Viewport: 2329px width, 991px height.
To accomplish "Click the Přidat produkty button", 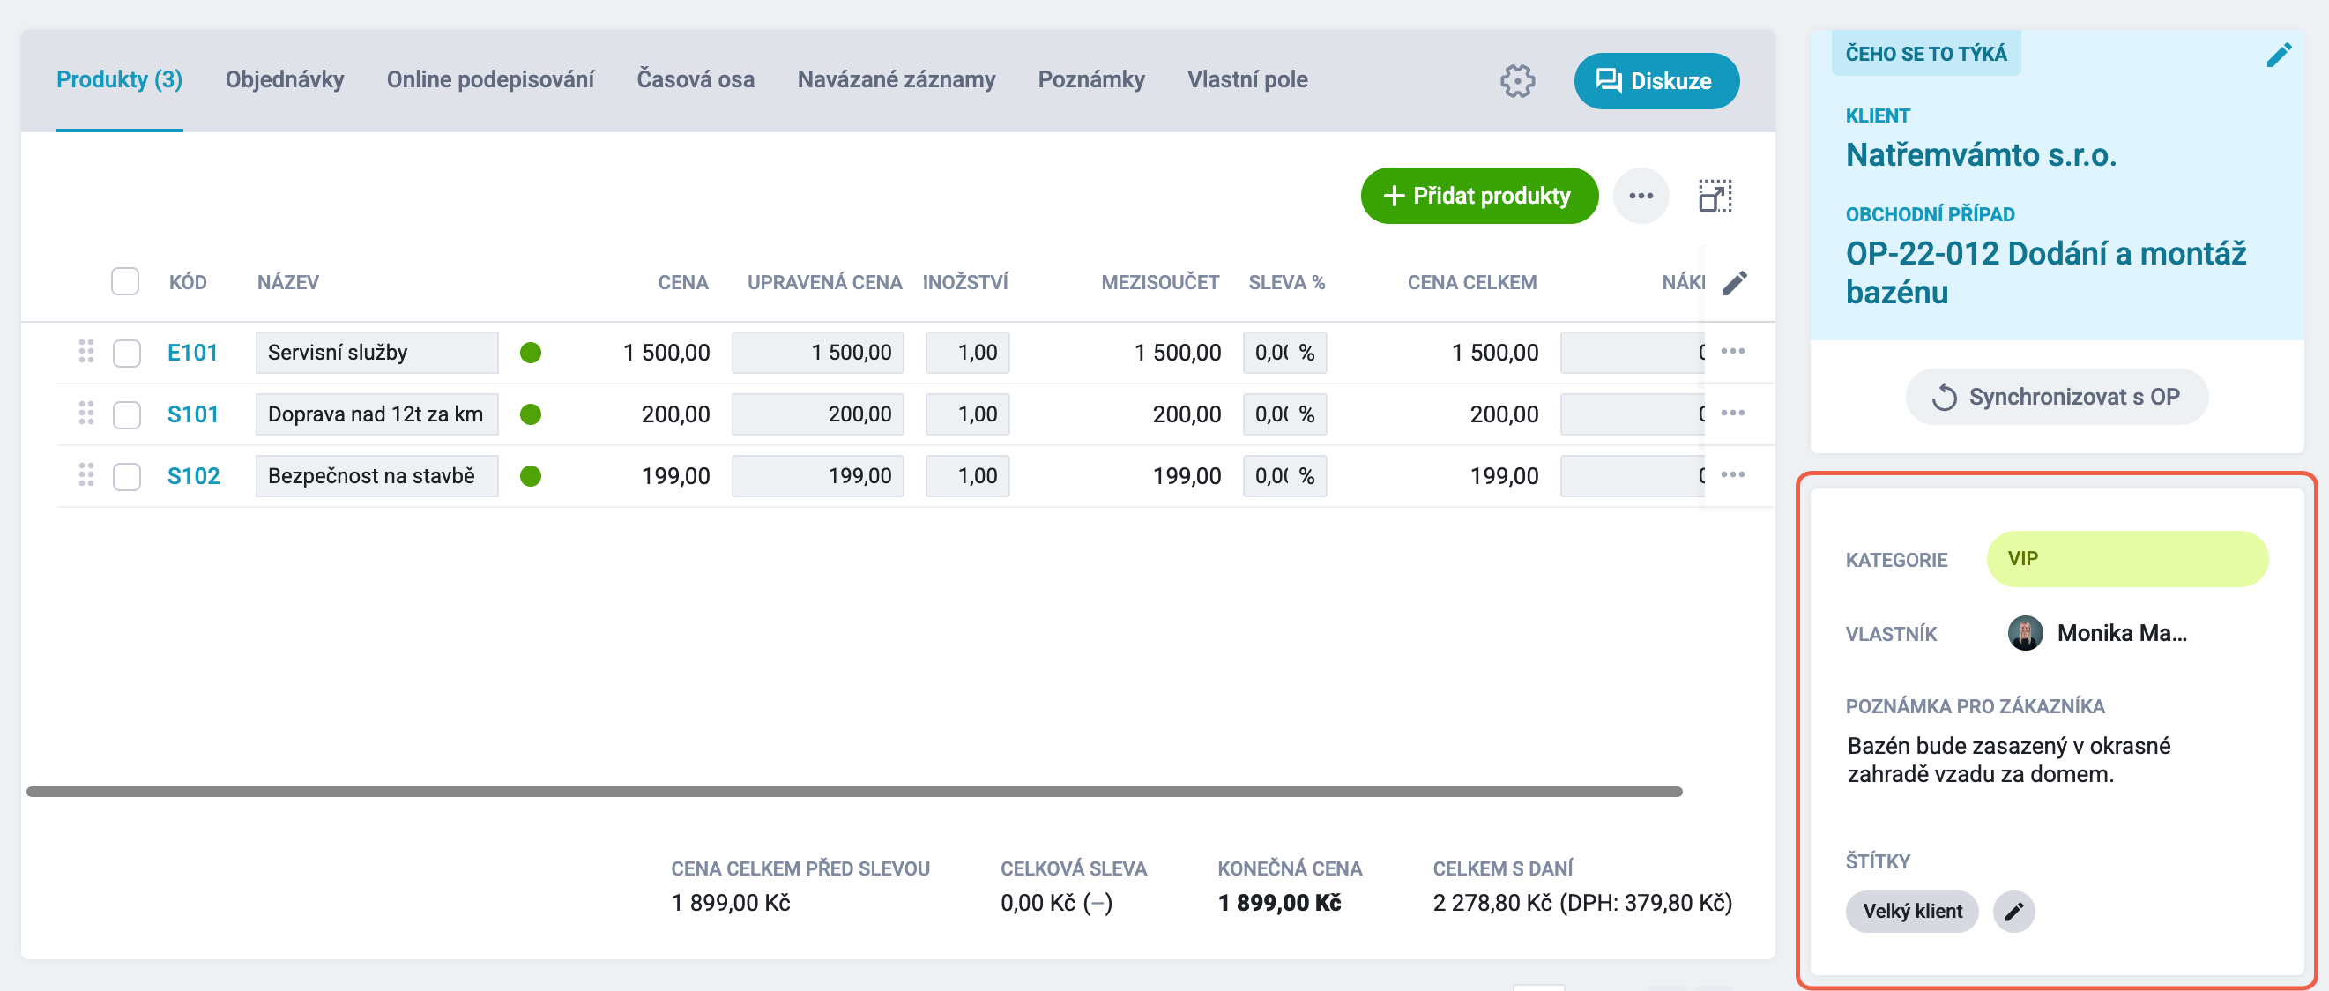I will tap(1479, 196).
